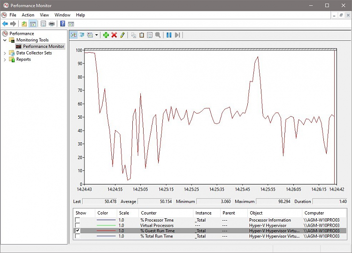This screenshot has width=352, height=253.
Task: Click the Back arrow in MMC toolbar
Action: tap(5, 23)
